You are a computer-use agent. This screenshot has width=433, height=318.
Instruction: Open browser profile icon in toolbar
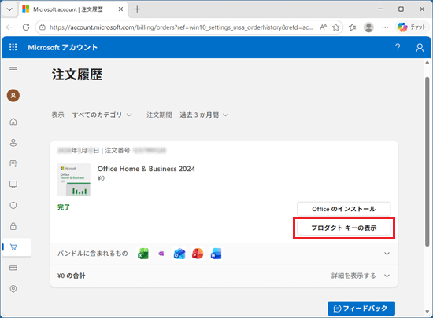368,27
